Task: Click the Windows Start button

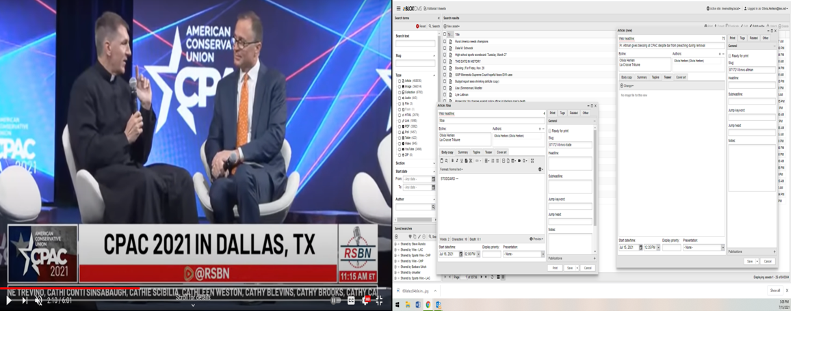Action: [397, 305]
